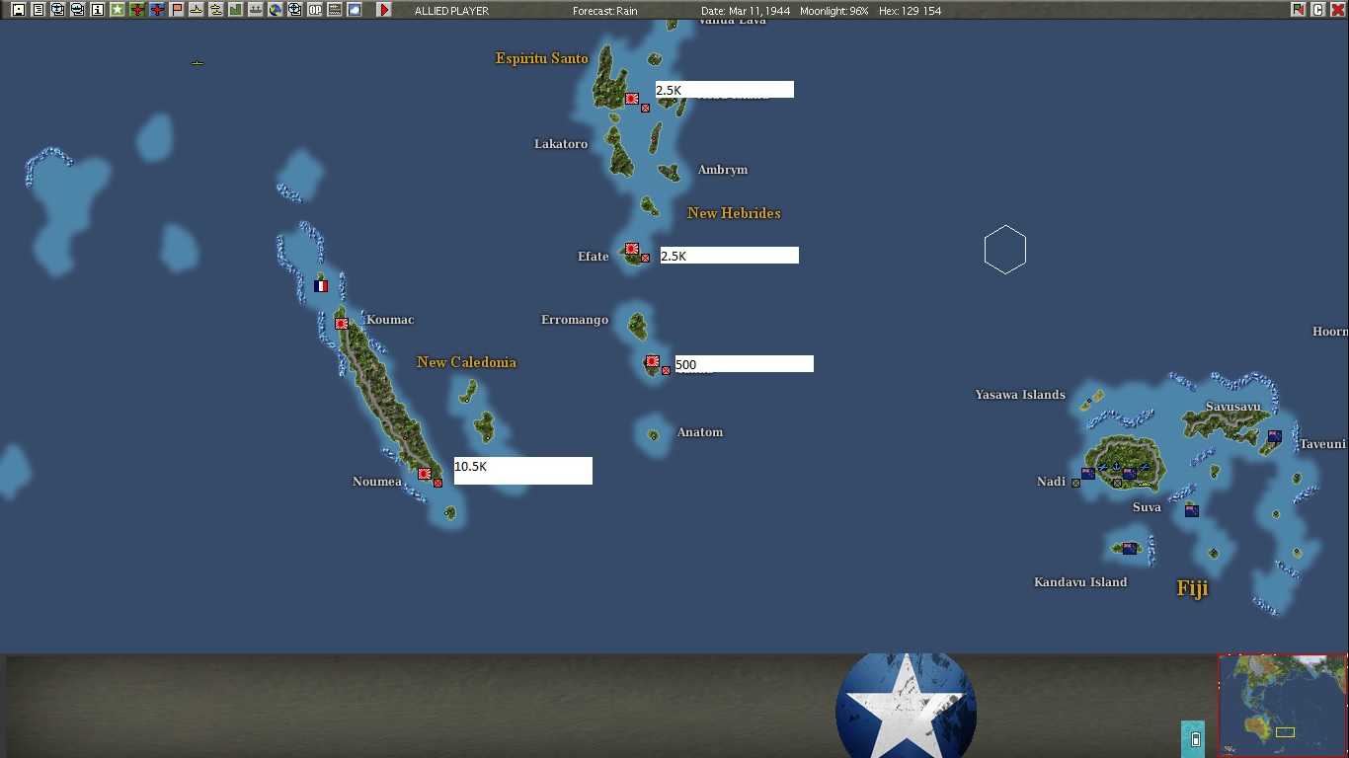Click the cloud weather icon in the toolbar
Screen dimensions: 1349x758
click(355, 10)
